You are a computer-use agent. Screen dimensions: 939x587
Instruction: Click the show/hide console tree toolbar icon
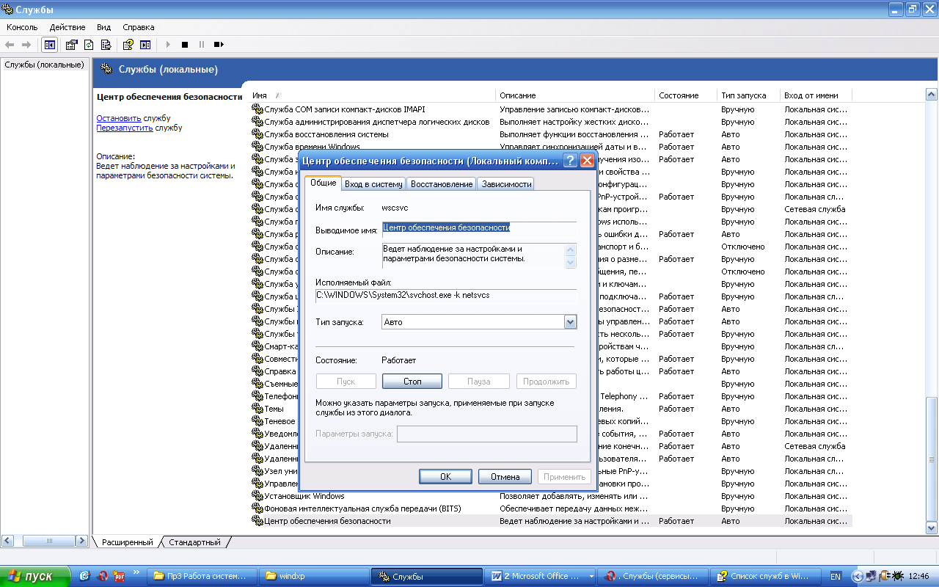(x=50, y=45)
